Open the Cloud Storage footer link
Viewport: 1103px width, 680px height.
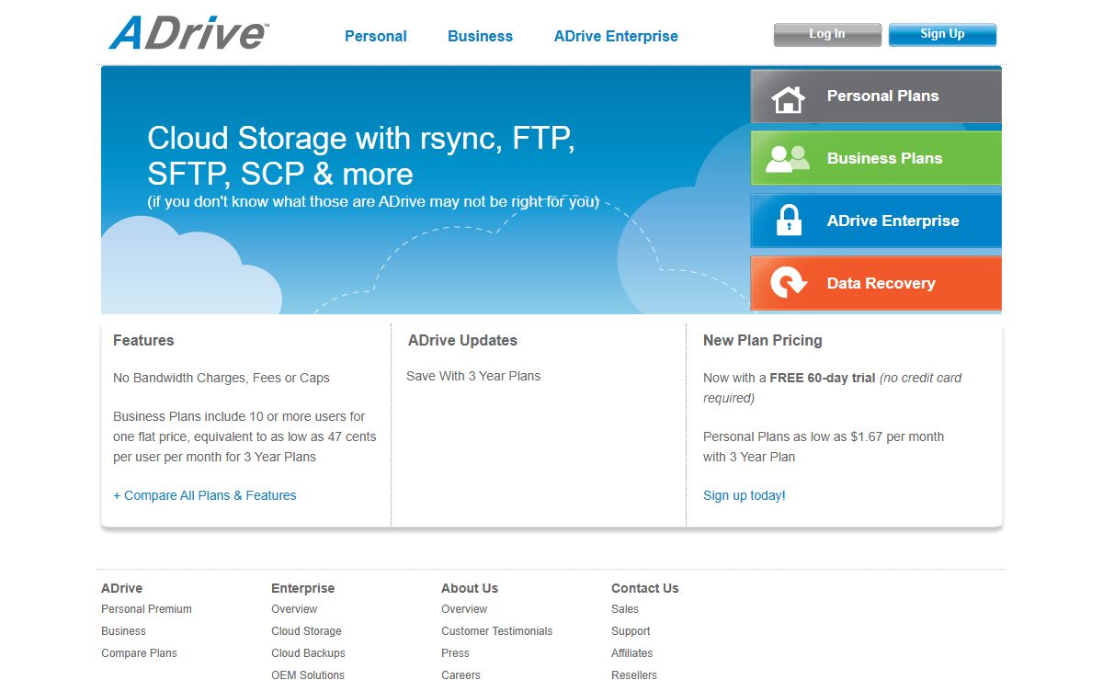pos(306,631)
